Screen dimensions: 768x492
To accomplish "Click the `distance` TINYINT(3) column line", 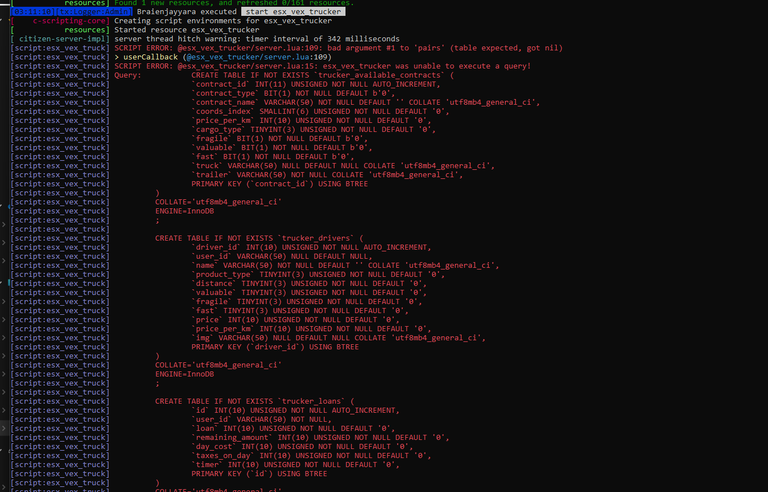I will [309, 284].
